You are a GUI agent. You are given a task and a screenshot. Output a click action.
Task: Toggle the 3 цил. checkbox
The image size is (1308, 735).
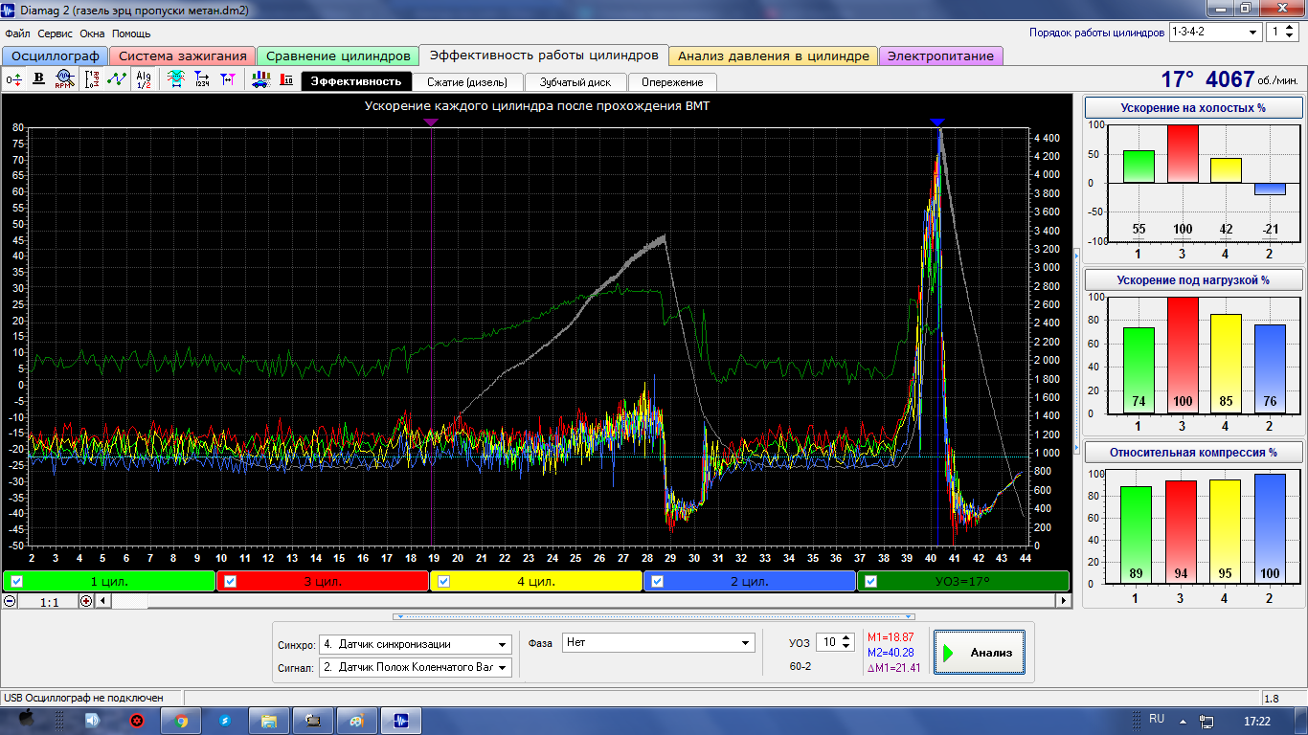click(x=231, y=581)
